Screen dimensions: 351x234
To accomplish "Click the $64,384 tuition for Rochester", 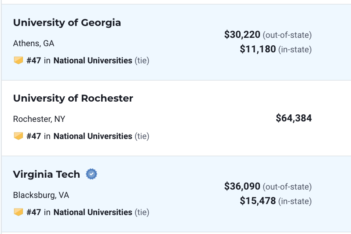I will click(x=294, y=118).
